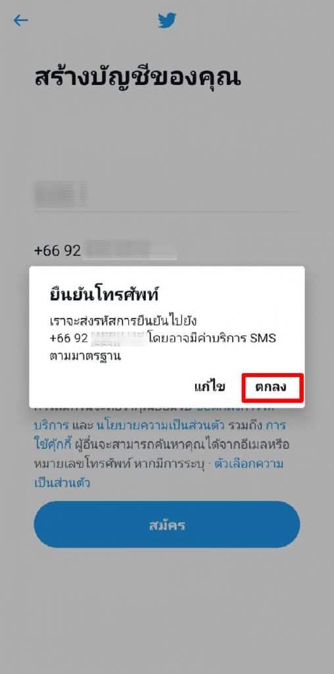Confirm with the ตกลง button

click(x=272, y=388)
